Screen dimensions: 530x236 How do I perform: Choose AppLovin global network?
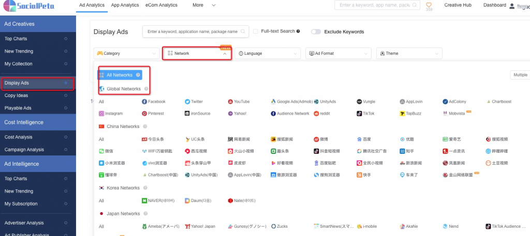pyautogui.click(x=411, y=102)
